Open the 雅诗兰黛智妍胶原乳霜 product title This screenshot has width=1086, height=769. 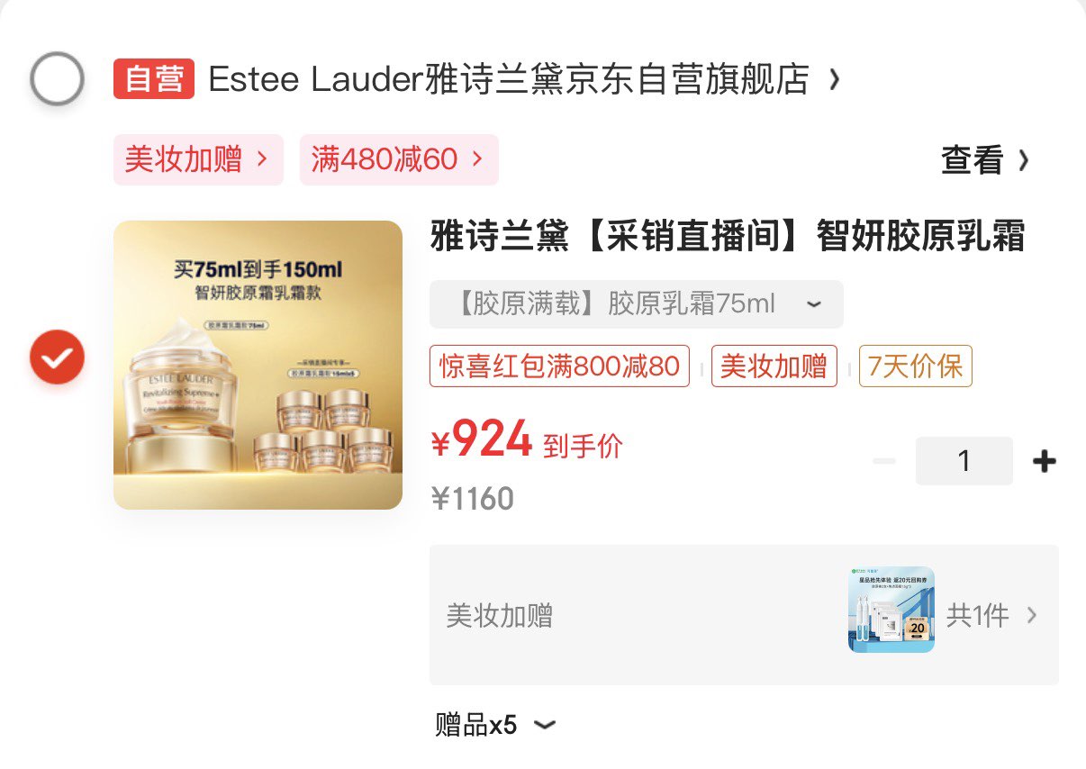[728, 238]
